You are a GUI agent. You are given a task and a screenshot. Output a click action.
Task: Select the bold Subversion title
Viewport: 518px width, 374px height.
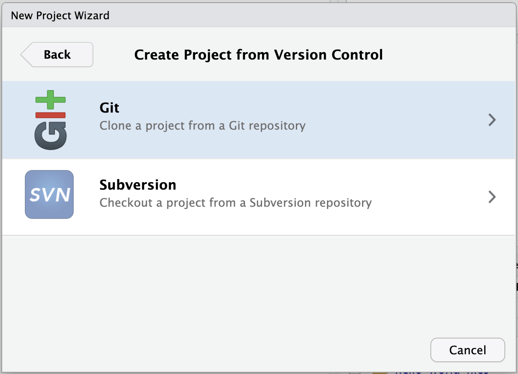(x=138, y=185)
